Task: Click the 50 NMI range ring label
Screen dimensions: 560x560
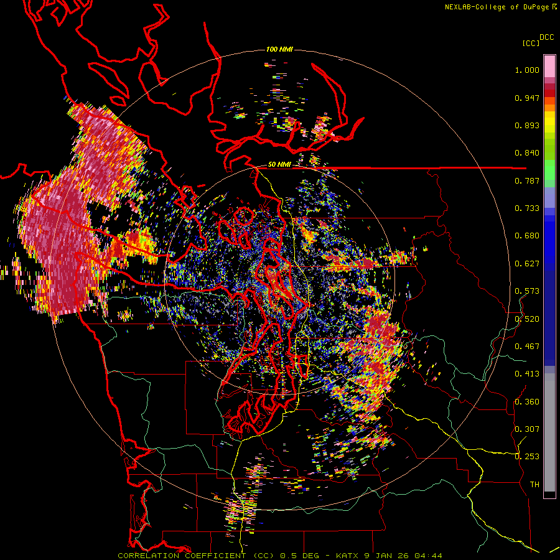Action: (279, 165)
